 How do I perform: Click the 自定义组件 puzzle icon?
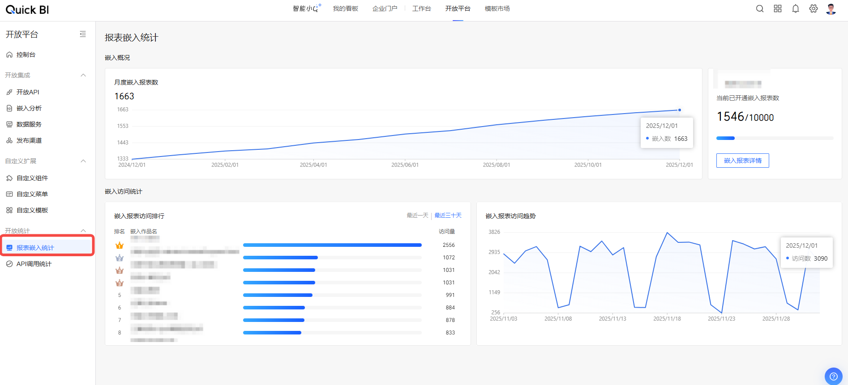9,178
